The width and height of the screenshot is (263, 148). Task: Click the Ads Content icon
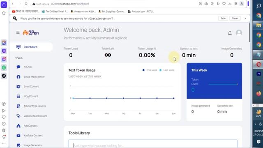(18, 126)
